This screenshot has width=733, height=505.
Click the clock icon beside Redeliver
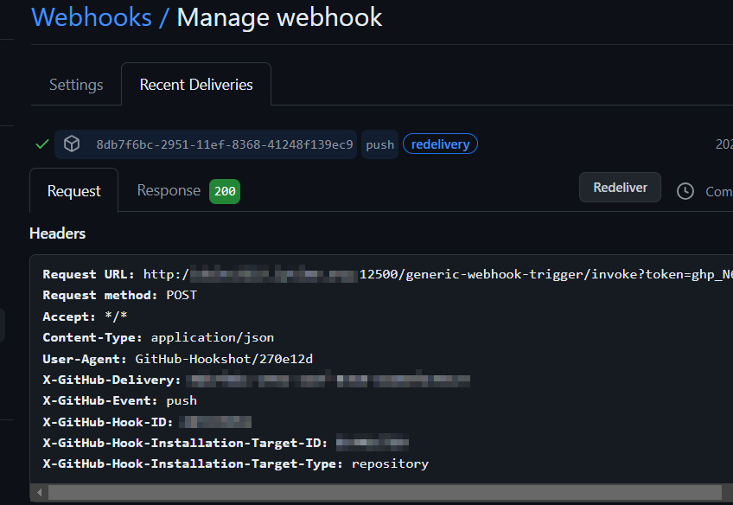point(685,191)
